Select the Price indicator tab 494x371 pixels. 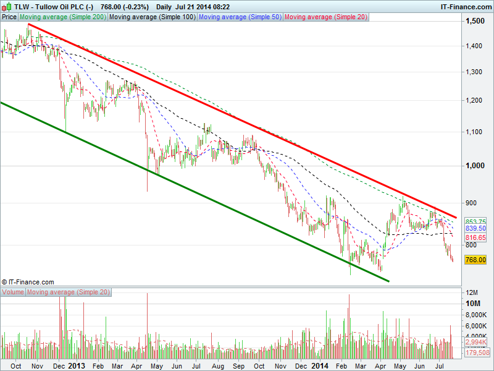(9, 17)
